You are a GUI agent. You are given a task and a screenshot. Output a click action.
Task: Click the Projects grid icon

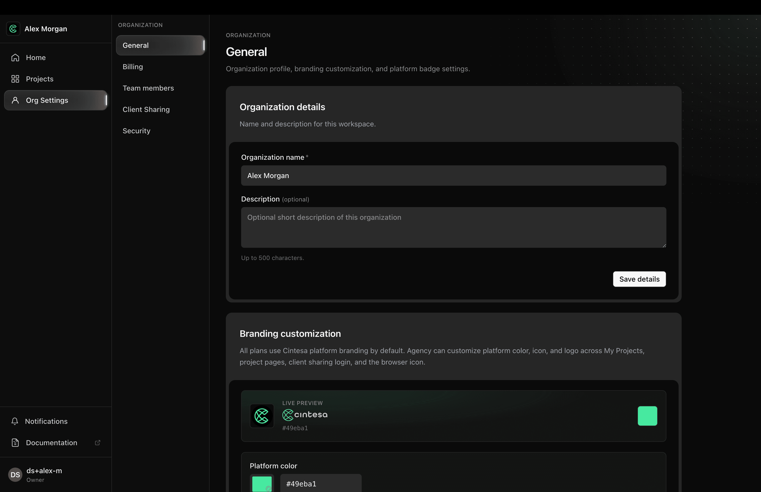15,79
